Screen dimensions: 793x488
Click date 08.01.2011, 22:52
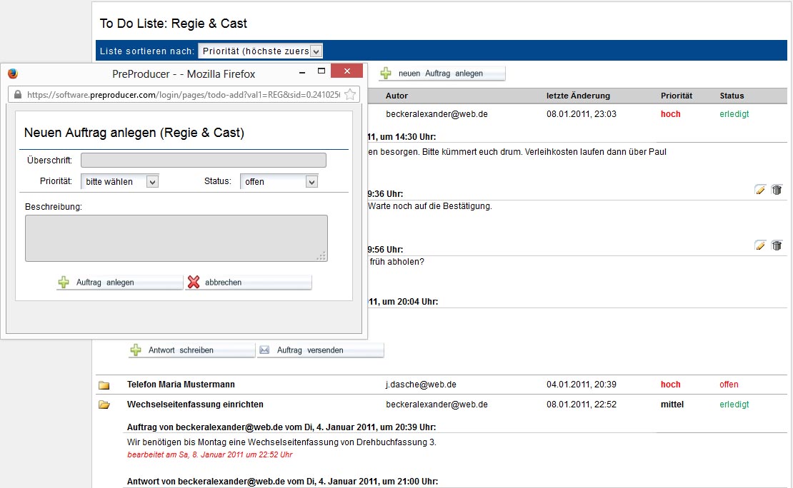(581, 404)
